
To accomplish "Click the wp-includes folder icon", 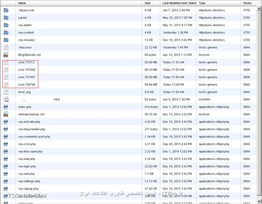I will [6, 40].
